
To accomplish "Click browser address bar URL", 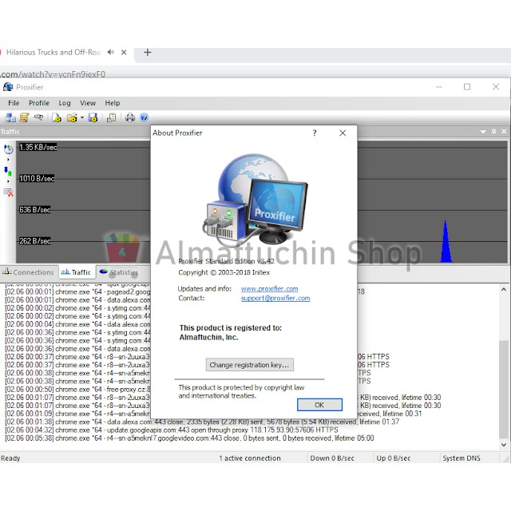I will click(x=53, y=74).
